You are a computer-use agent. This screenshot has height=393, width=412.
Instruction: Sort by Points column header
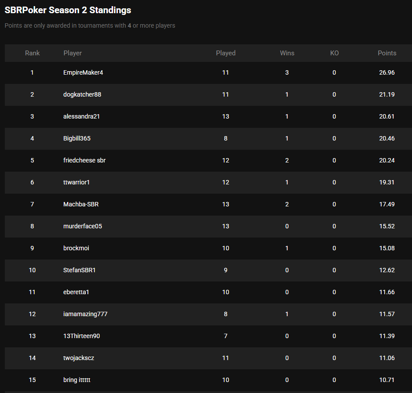(x=387, y=53)
